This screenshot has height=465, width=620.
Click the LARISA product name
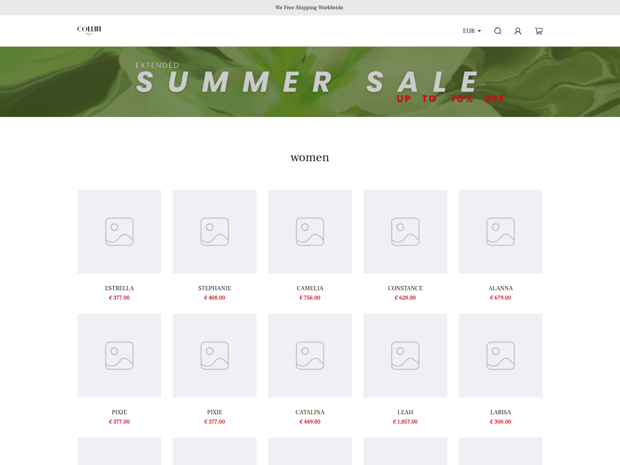501,412
